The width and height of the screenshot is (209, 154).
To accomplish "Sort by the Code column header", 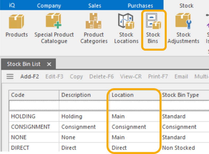I will 34,95.
